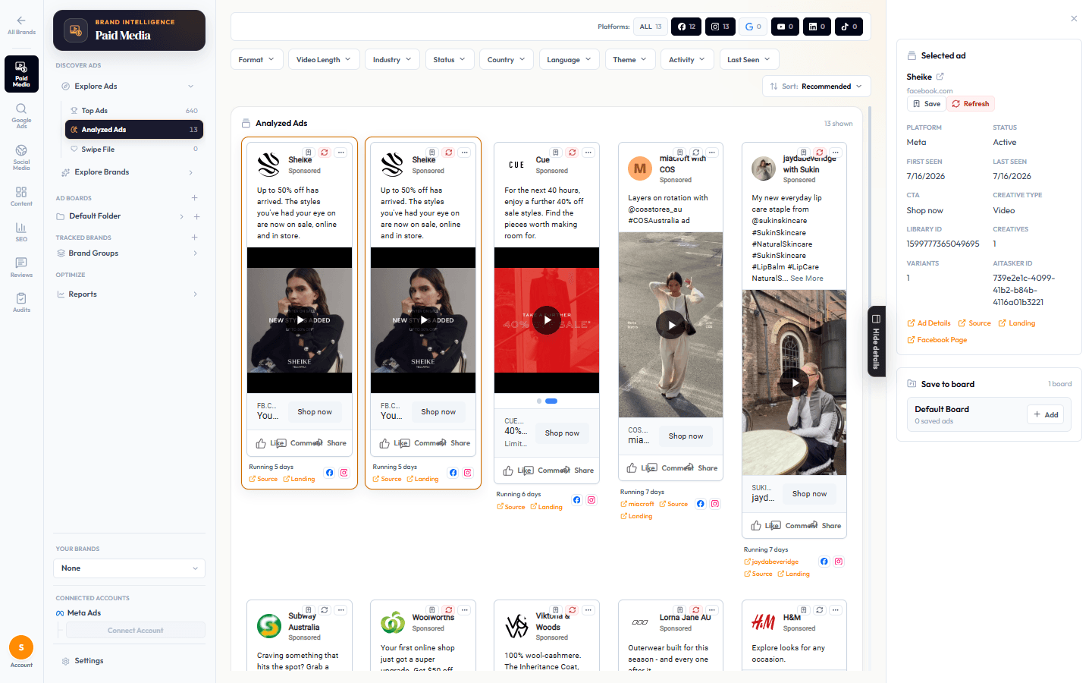The height and width of the screenshot is (683, 1092).
Task: Add a new Ad Board with plus icon
Action: click(x=195, y=198)
